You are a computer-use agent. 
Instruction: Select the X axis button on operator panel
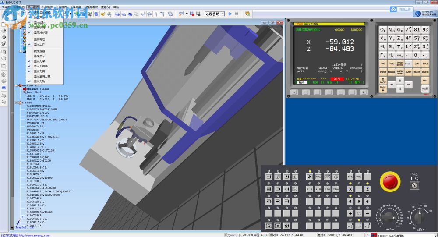coord(350,189)
